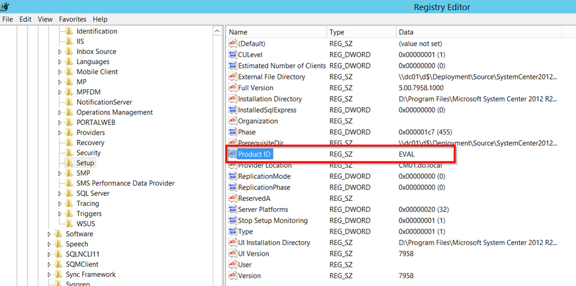This screenshot has width=576, height=286.
Task: Expand the SMP tree node
Action: click(60, 174)
